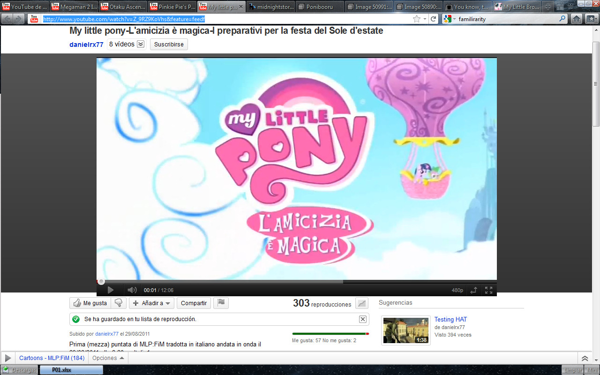
Task: Play the playlist from the bottom bar
Action: 8,358
